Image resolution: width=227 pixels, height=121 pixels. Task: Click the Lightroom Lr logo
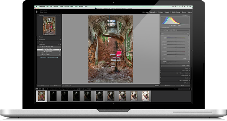[37, 12]
